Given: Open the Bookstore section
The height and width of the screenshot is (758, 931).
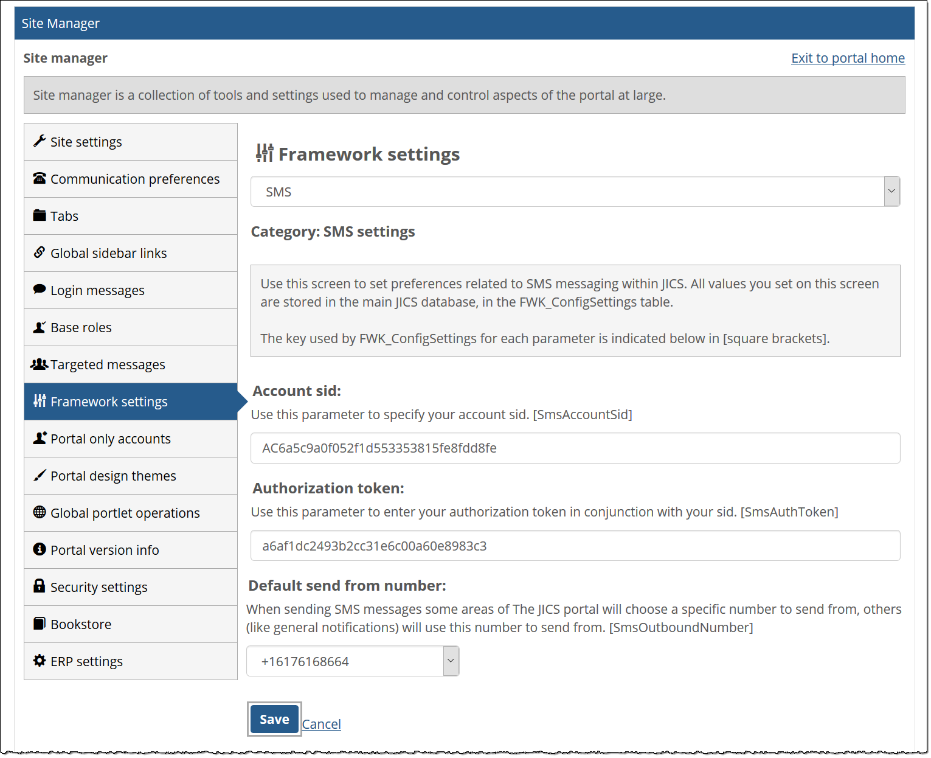Looking at the screenshot, I should [131, 624].
